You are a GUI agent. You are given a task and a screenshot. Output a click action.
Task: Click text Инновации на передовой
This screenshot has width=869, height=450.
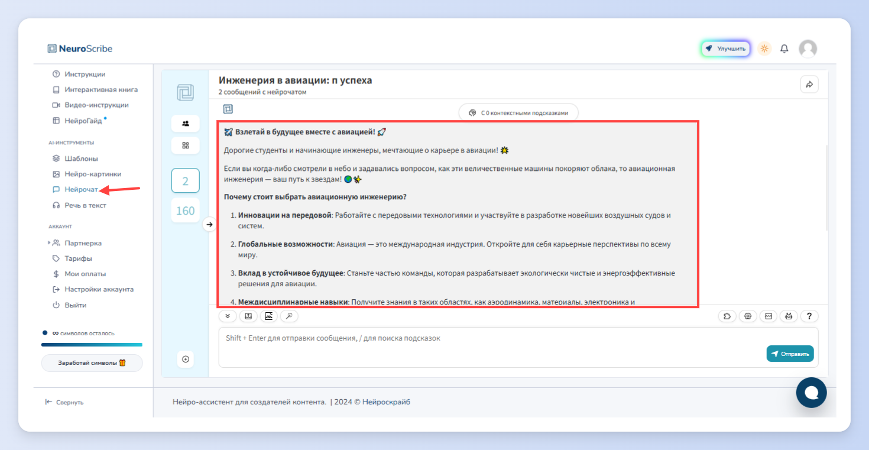coord(285,215)
